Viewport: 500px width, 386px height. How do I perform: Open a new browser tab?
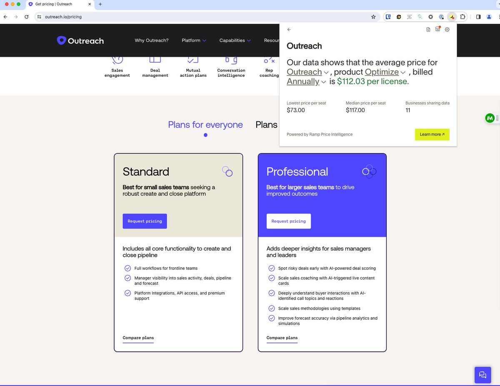(x=100, y=4)
